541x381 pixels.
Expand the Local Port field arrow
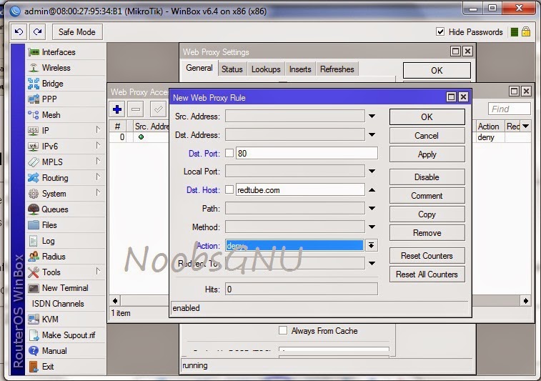pyautogui.click(x=372, y=171)
